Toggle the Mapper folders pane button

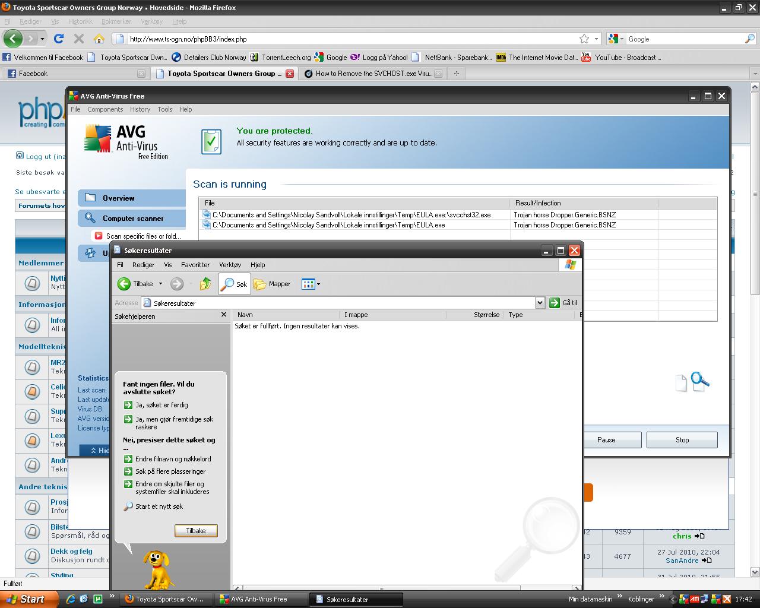point(273,284)
